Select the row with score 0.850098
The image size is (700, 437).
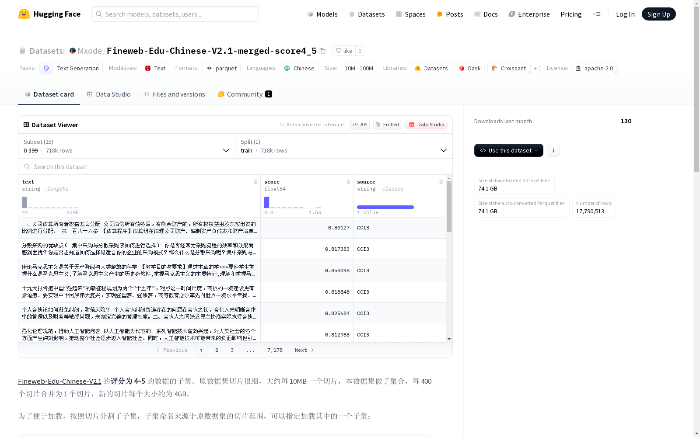232,271
